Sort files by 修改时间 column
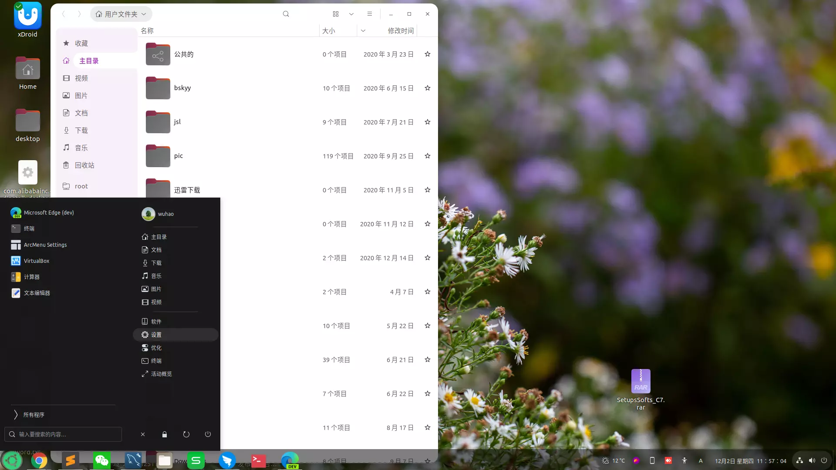 click(x=401, y=31)
